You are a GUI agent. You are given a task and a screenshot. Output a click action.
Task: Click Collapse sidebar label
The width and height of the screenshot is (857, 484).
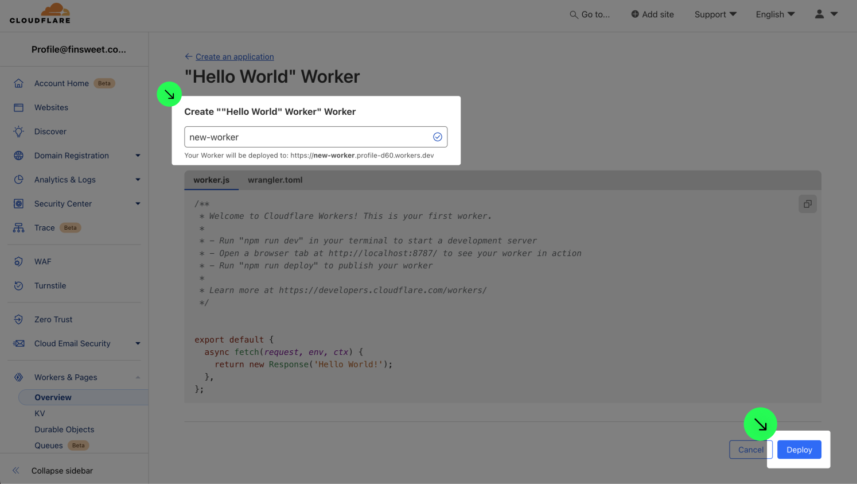(62, 471)
